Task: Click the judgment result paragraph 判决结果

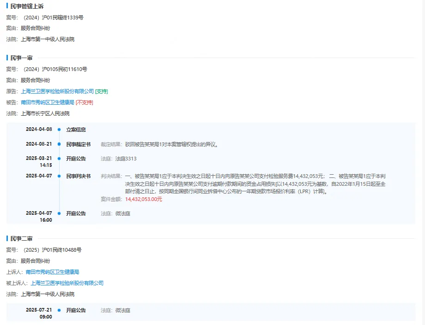Action: (x=255, y=184)
